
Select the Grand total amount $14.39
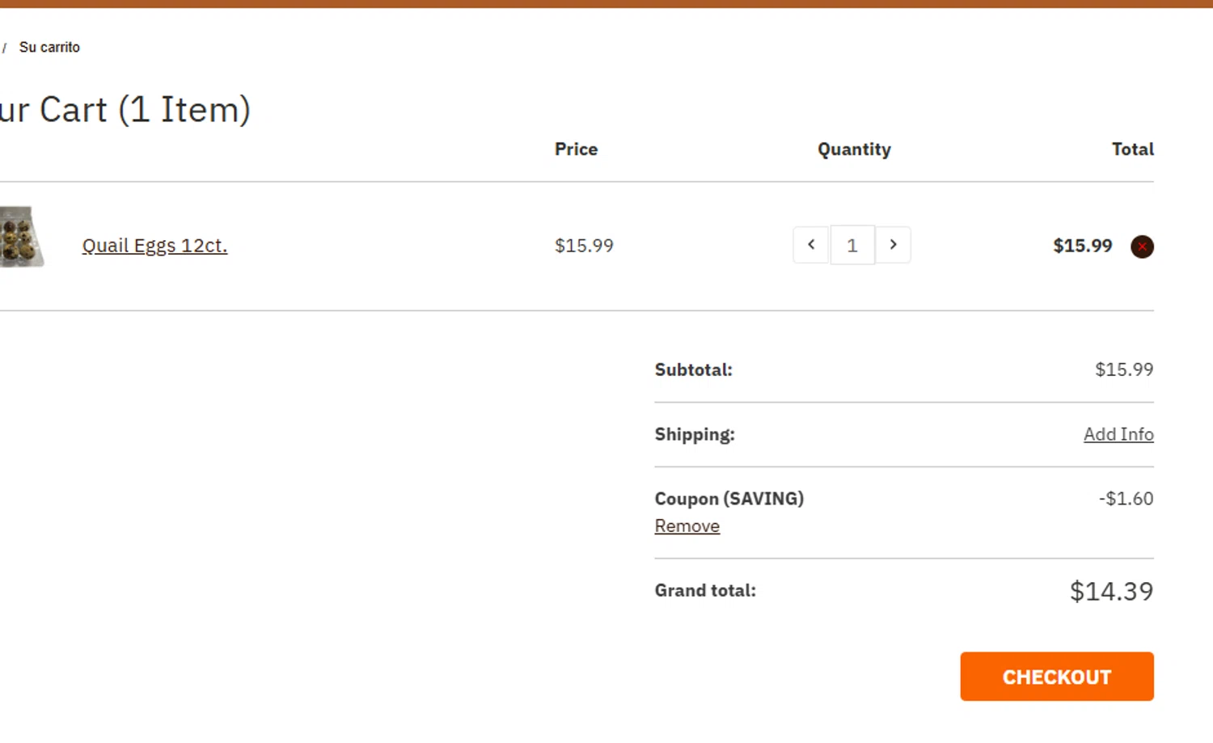pos(1111,591)
